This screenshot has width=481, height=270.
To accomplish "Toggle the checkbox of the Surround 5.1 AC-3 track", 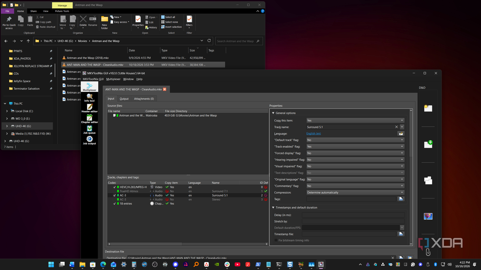I will pyautogui.click(x=115, y=195).
